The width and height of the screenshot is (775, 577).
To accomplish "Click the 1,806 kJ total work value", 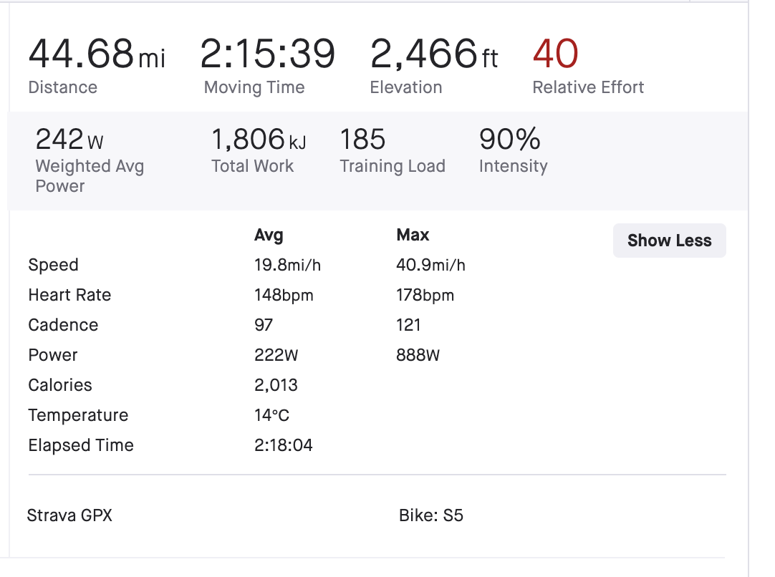I will pos(259,139).
